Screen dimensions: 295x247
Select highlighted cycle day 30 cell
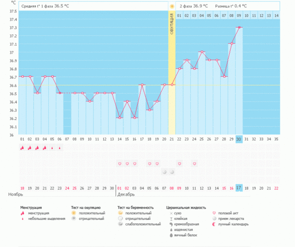click(239, 139)
